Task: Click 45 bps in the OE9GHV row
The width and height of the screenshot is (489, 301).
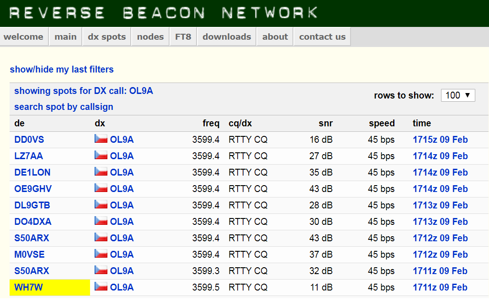Action: click(x=381, y=189)
